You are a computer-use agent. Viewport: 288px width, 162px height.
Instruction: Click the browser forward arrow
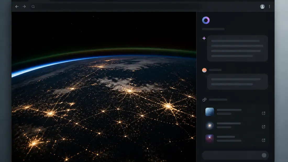coord(24,7)
